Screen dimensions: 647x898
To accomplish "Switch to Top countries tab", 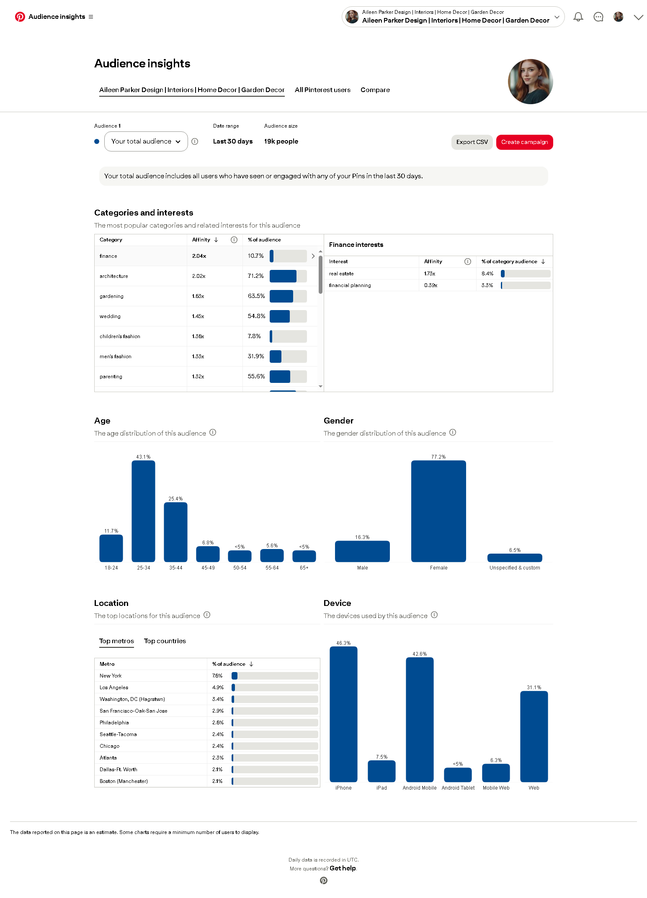I will click(x=165, y=641).
